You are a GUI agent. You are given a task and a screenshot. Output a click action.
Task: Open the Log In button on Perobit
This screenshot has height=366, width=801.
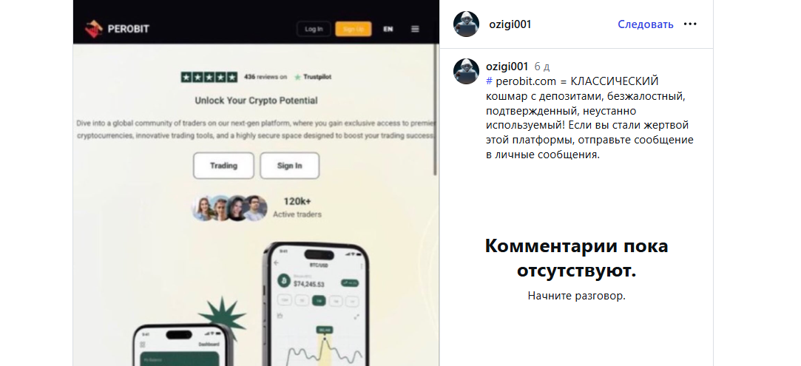click(x=314, y=29)
